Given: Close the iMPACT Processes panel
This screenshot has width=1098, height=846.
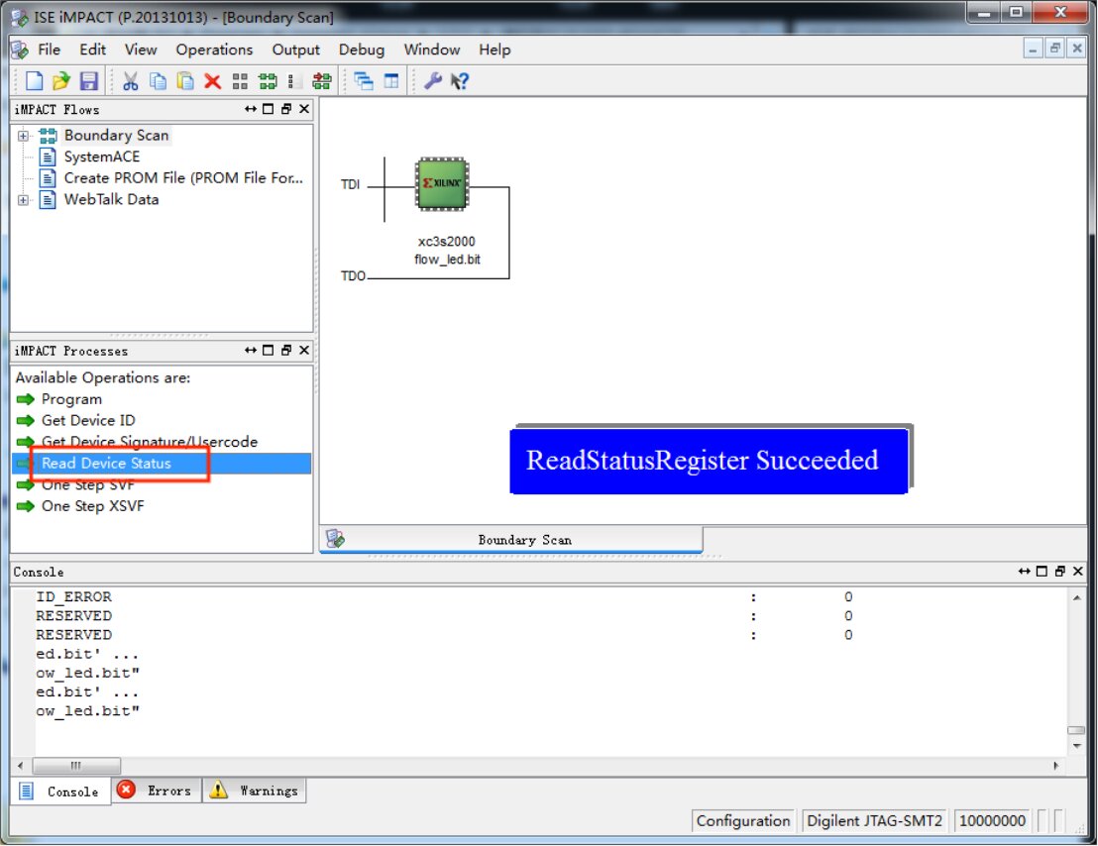Looking at the screenshot, I should point(304,350).
